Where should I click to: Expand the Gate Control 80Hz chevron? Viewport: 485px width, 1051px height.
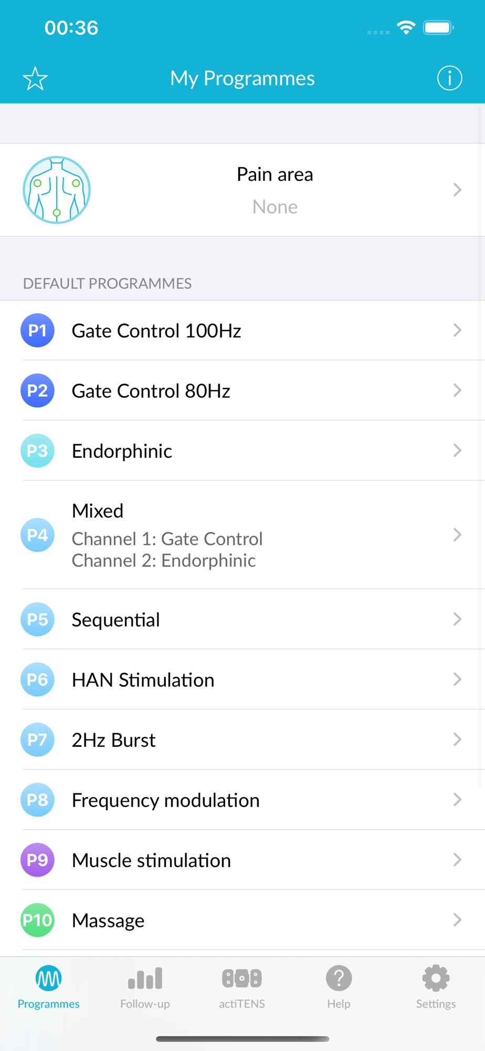pos(457,390)
